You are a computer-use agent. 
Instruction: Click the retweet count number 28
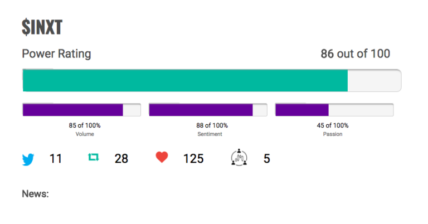click(x=121, y=158)
